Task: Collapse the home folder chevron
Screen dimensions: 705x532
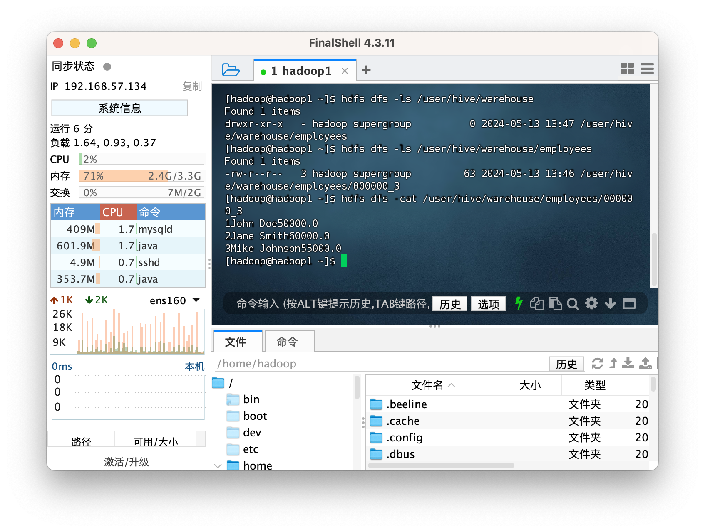Action: pos(218,466)
